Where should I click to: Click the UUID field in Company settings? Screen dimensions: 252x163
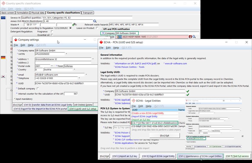66,83
